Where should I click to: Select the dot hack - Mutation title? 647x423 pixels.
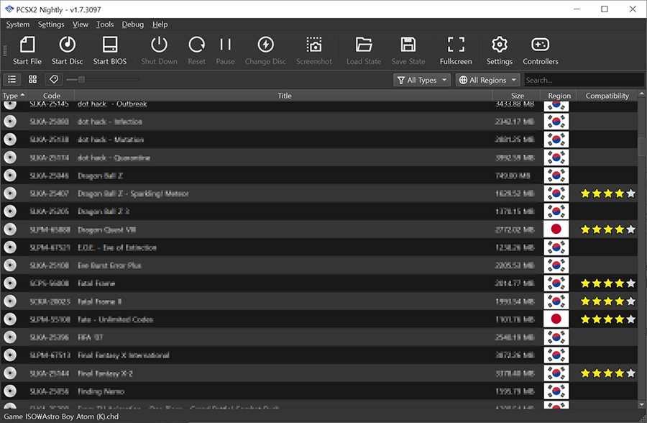(x=111, y=140)
